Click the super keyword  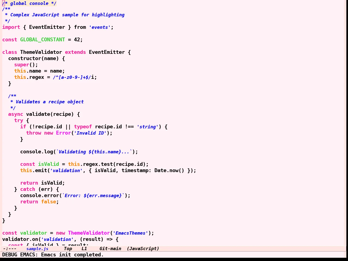pos(21,65)
